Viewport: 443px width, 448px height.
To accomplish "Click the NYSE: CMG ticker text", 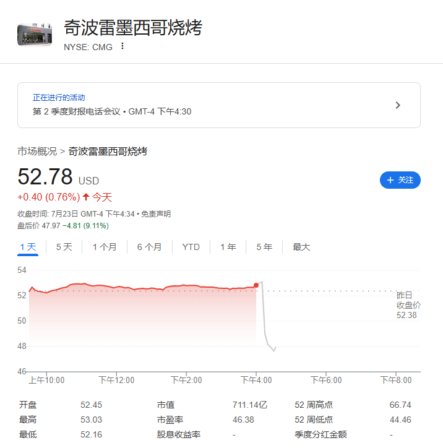I will click(88, 47).
